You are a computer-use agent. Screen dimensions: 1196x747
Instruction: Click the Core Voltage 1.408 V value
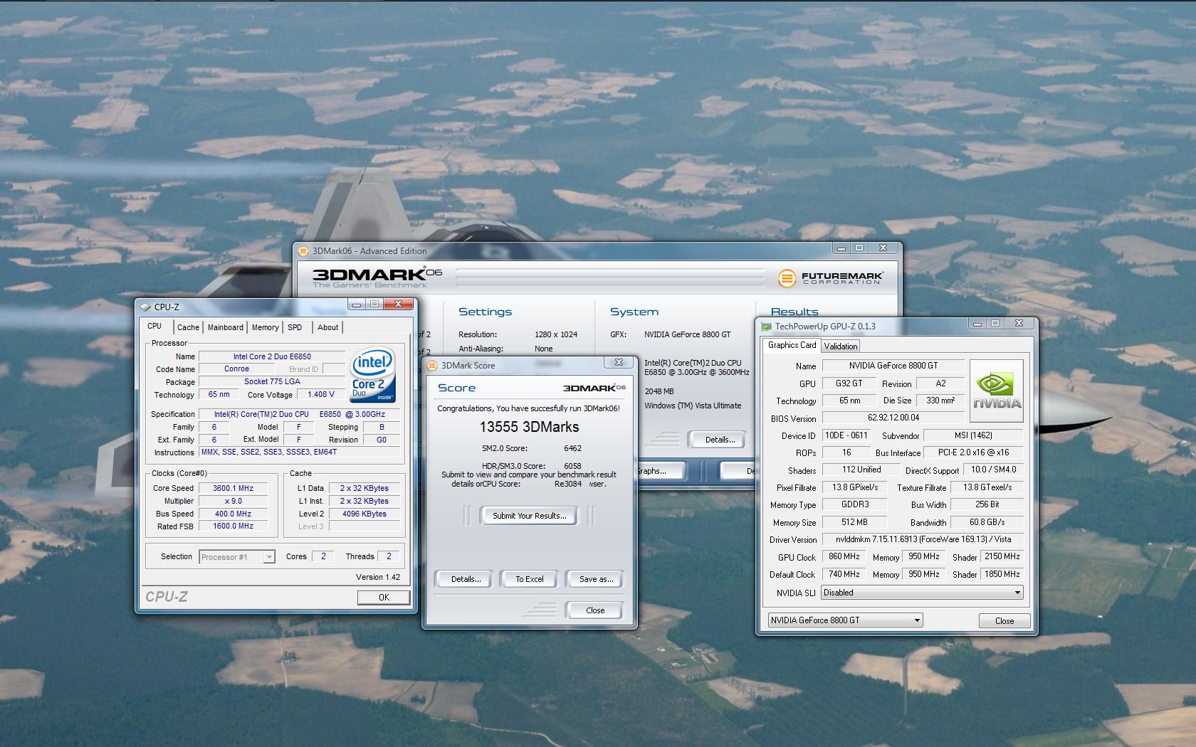point(320,394)
